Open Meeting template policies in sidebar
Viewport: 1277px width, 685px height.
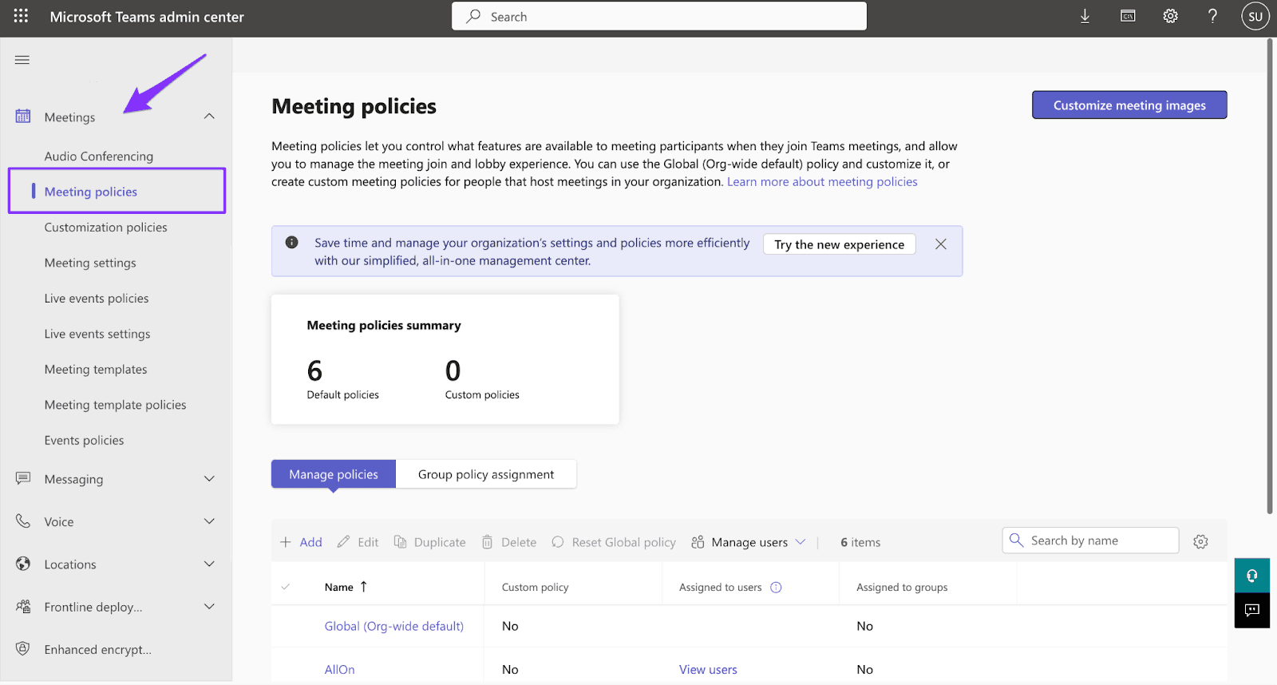coord(116,405)
